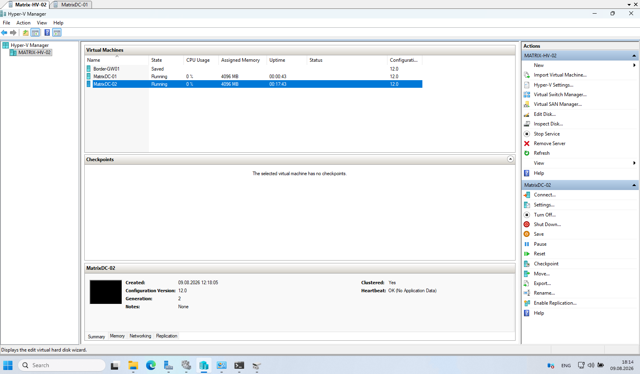
Task: Click the Virtual SAN Manager icon
Action: 527,104
